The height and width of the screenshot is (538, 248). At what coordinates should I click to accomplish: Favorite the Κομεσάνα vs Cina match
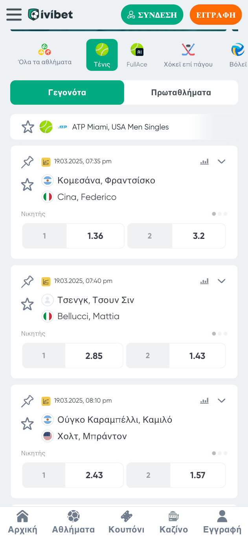[27, 185]
